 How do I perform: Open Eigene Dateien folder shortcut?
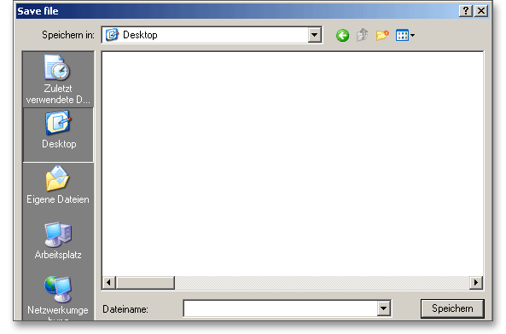tap(58, 185)
